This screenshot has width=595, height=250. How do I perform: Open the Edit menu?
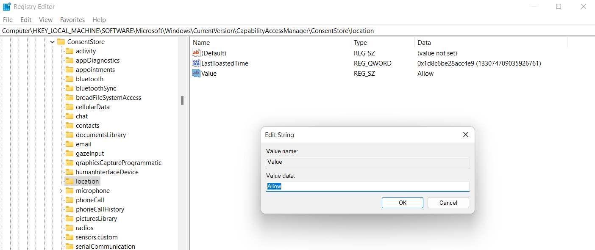point(26,20)
